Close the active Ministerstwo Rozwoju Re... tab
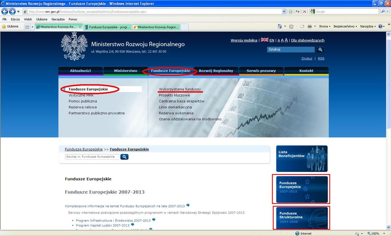Image resolution: width=391 pixels, height=236 pixels. [x=80, y=27]
